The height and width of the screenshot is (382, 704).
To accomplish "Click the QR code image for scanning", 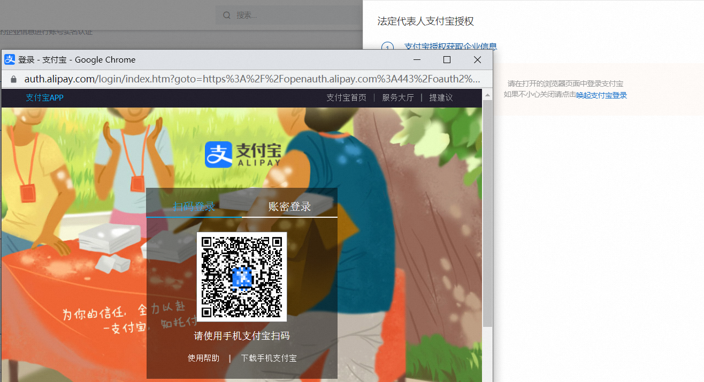I will click(x=242, y=277).
